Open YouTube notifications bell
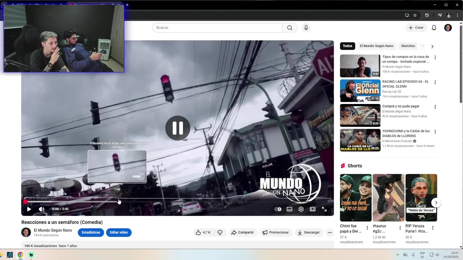 (x=434, y=28)
